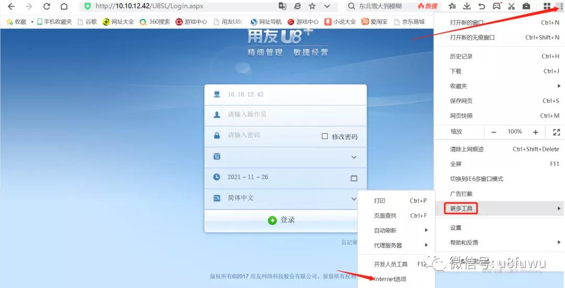Select 切换到IE6多窗口模式

tap(499, 179)
